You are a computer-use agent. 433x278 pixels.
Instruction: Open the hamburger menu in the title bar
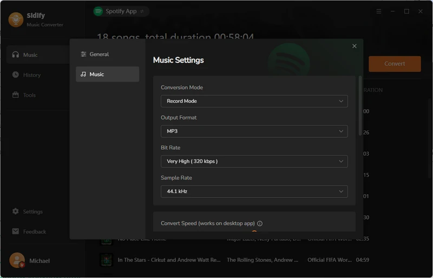coord(379,11)
